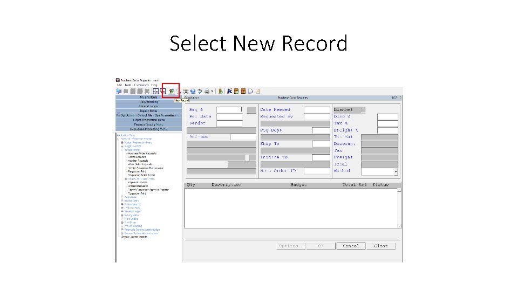Viewport: 518px width, 291px height.
Task: Select Purchase Order Requests tree item
Action: point(142,154)
